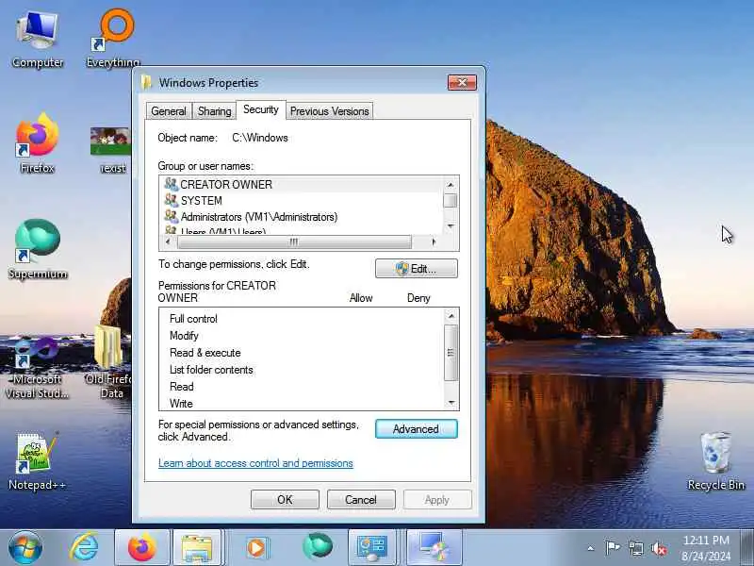
Task: Click the group list horizontal scroll right arrow
Action: pyautogui.click(x=434, y=241)
